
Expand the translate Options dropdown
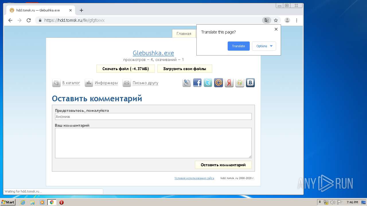(x=264, y=46)
